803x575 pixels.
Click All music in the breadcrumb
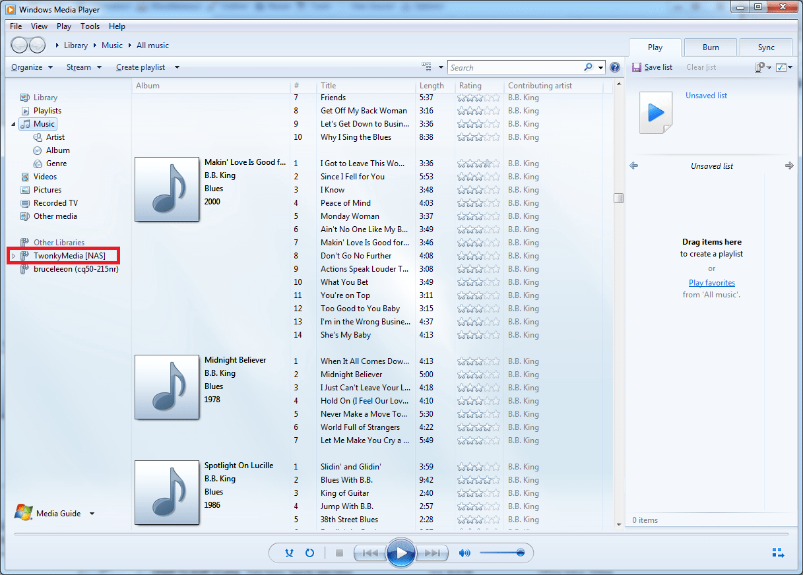click(x=152, y=45)
